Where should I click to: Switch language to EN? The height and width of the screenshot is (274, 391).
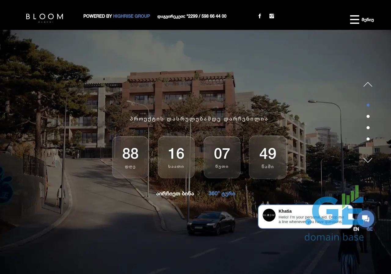356,229
